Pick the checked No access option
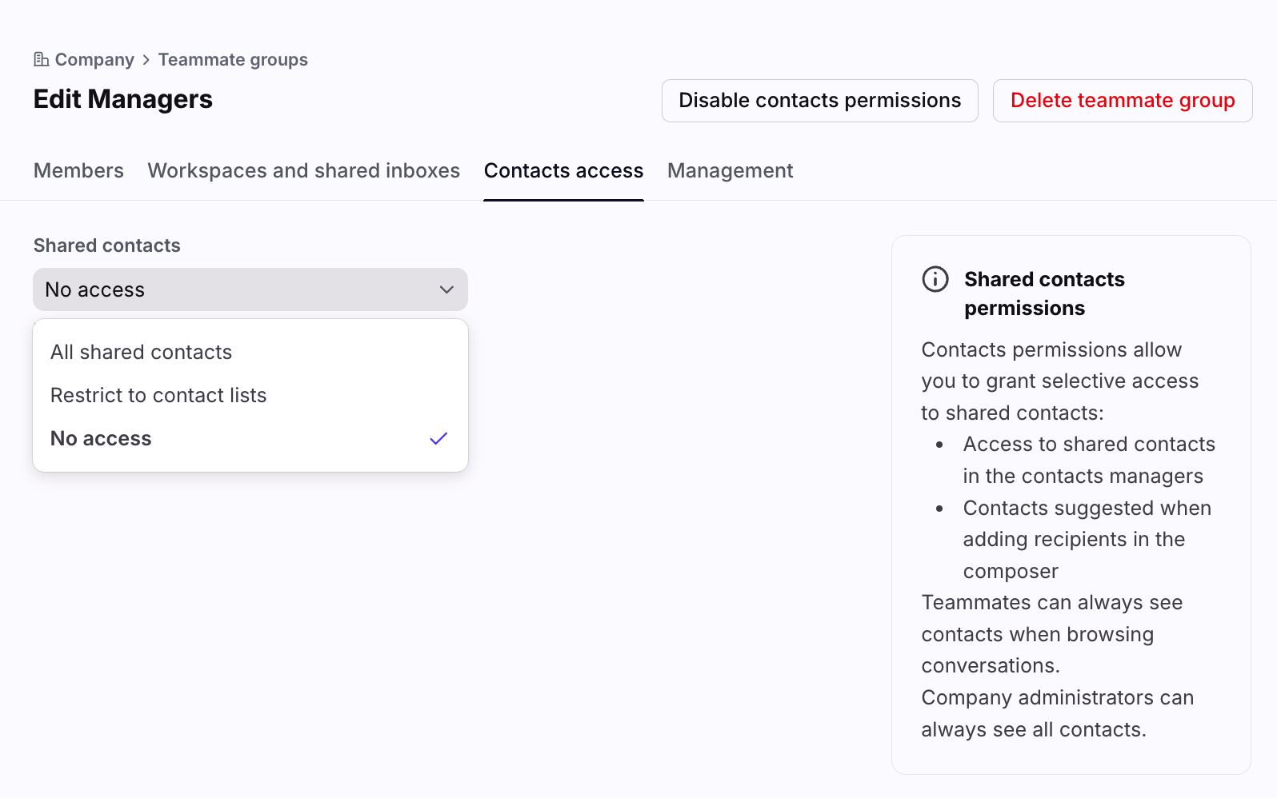Image resolution: width=1277 pixels, height=798 pixels. coord(102,439)
